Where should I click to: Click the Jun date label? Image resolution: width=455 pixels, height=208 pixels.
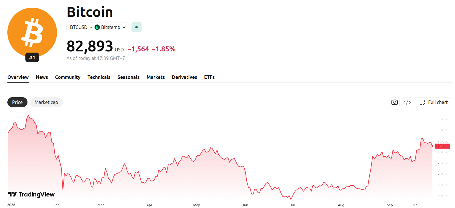coord(245,205)
